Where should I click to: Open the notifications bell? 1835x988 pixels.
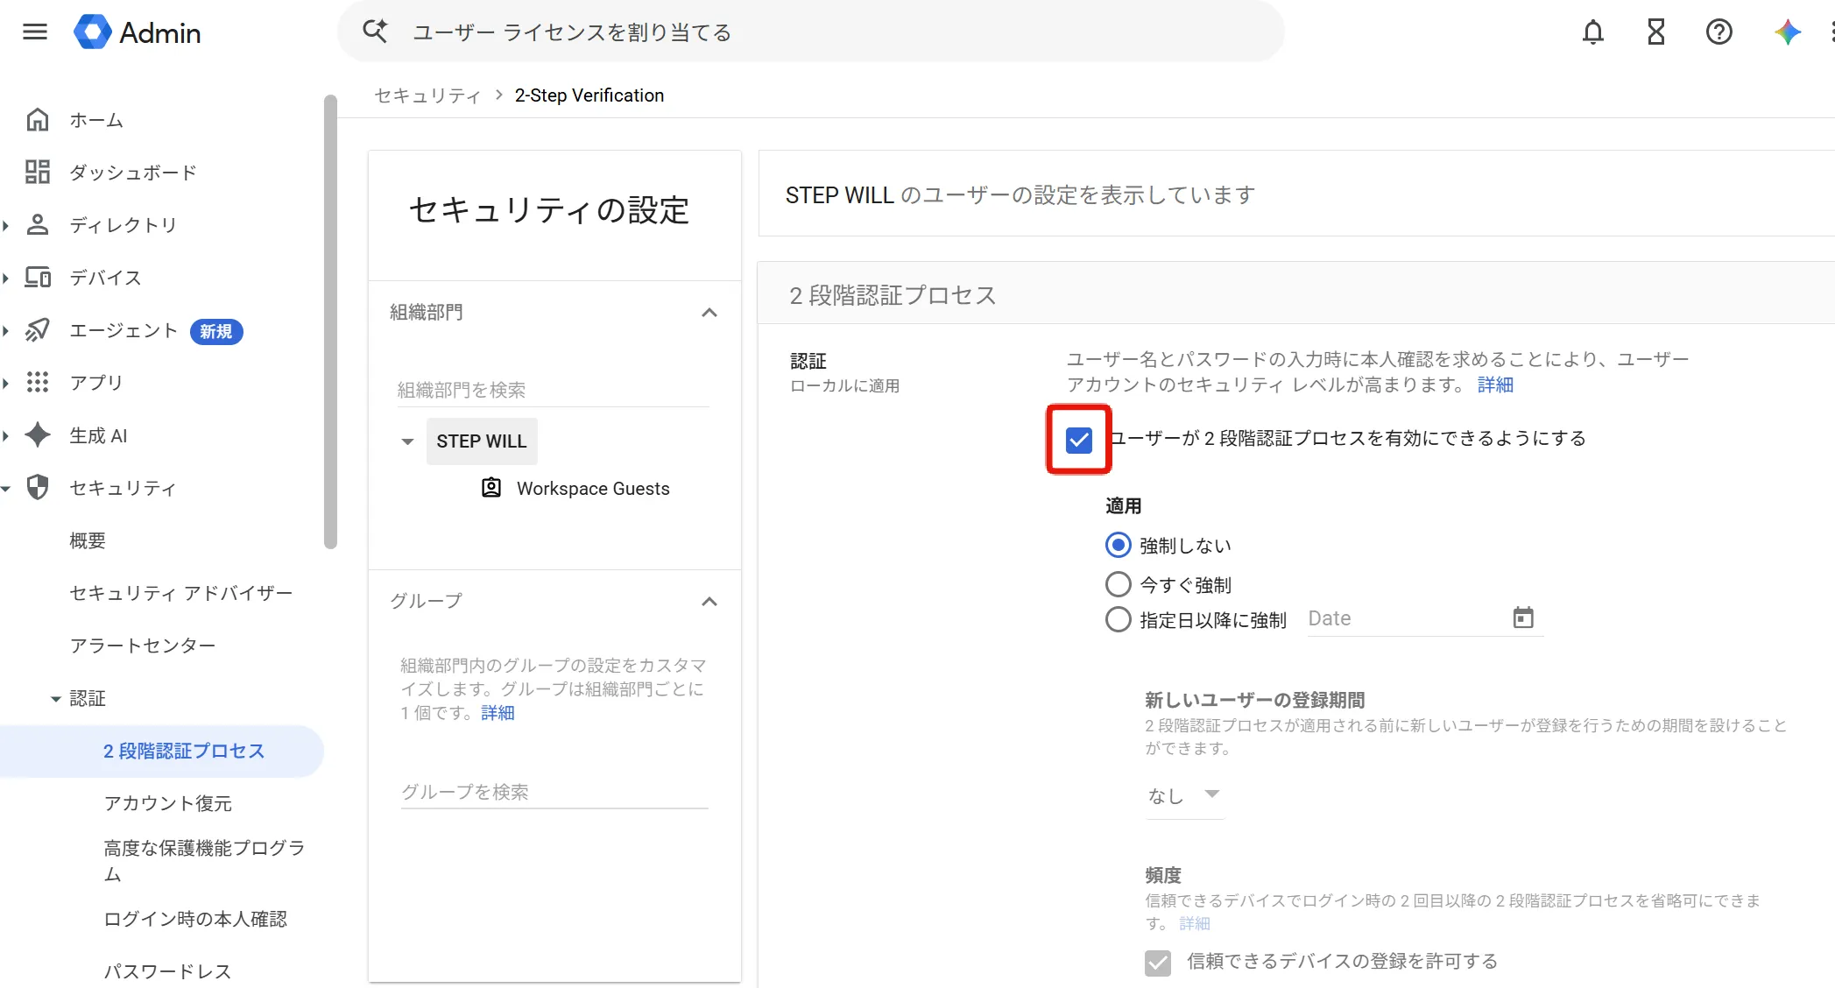pyautogui.click(x=1592, y=32)
